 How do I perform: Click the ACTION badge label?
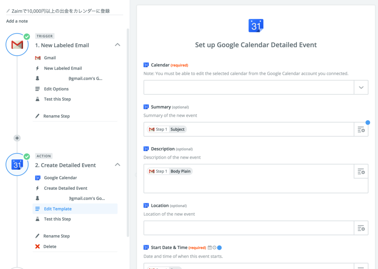click(x=44, y=156)
